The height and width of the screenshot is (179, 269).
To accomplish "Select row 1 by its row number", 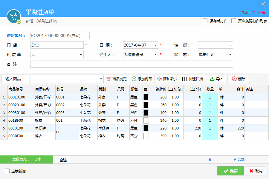I will coord(4,97).
